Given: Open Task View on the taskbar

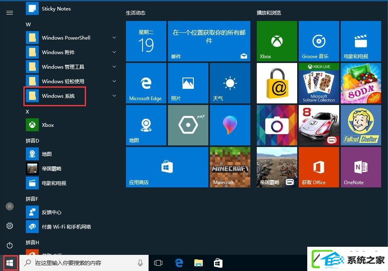Looking at the screenshot, I should (158, 263).
